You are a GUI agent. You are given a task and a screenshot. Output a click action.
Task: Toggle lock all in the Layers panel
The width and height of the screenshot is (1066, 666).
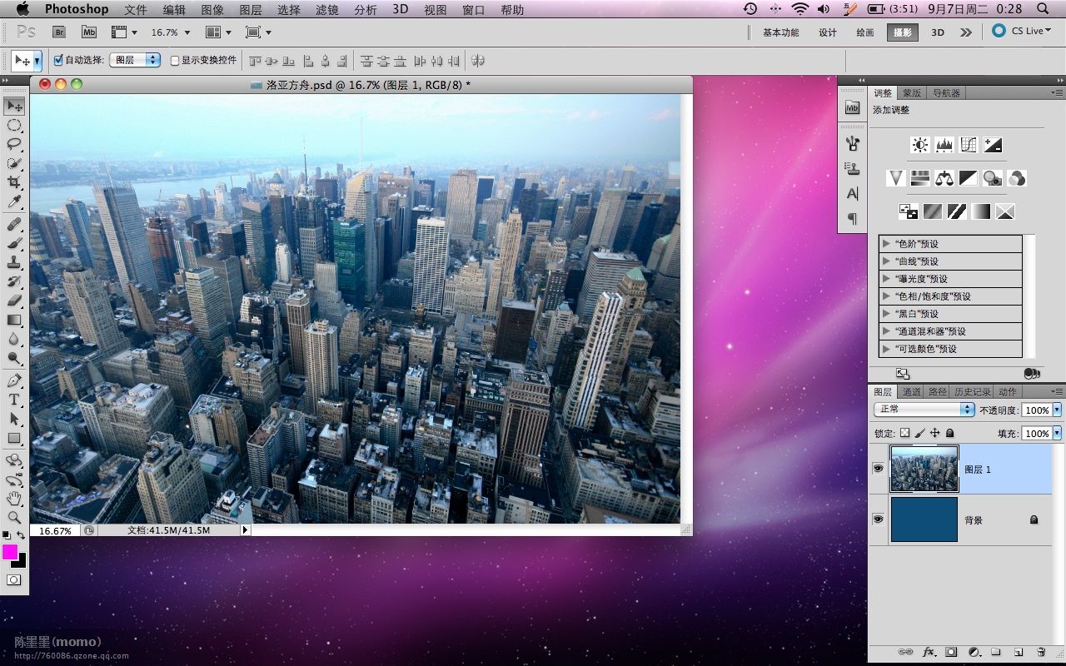(949, 433)
